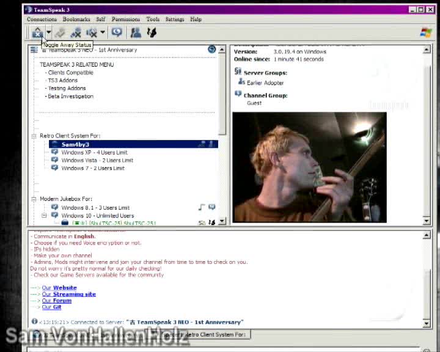Image resolution: width=440 pixels, height=352 pixels.
Task: Open dropdown arrow beside Away Status
Action: pos(49,32)
